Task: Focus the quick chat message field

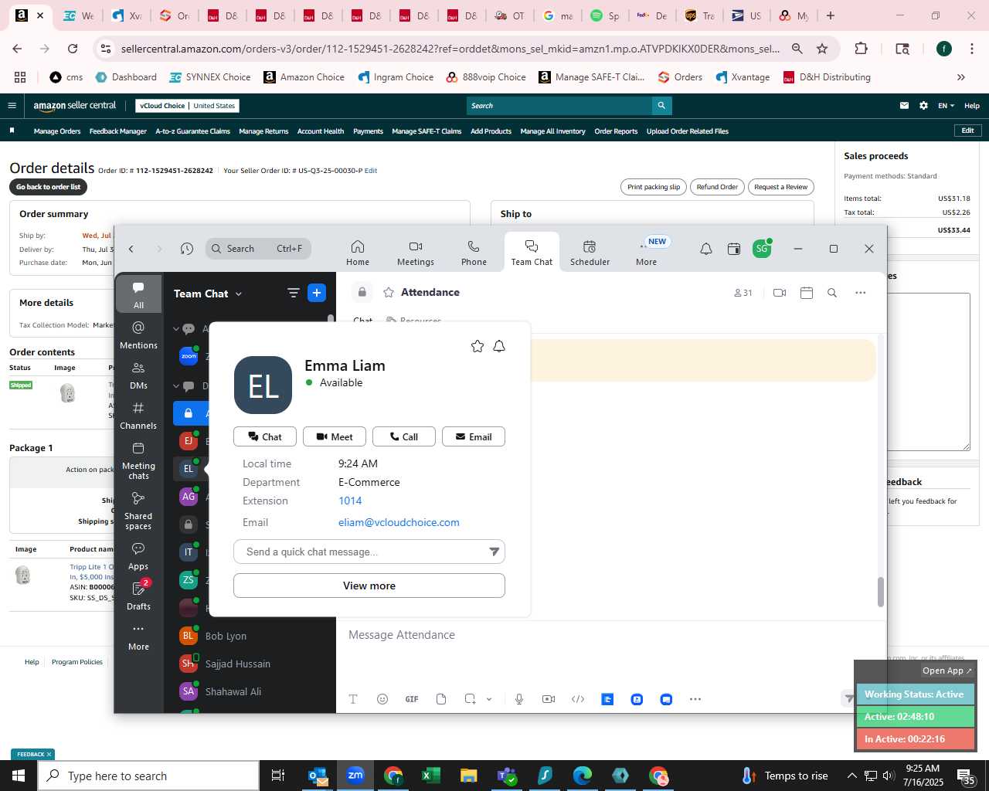Action: (x=362, y=552)
